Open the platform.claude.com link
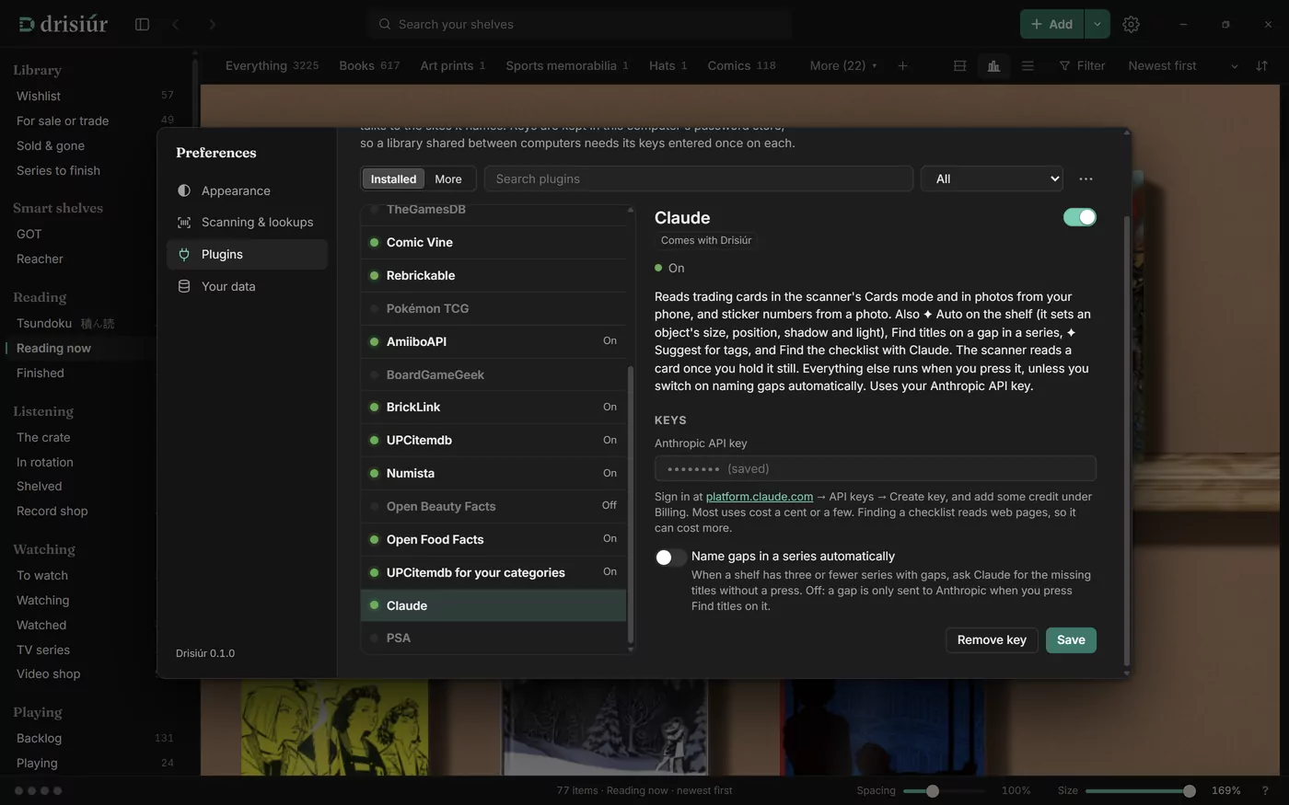This screenshot has height=805, width=1289. [759, 497]
